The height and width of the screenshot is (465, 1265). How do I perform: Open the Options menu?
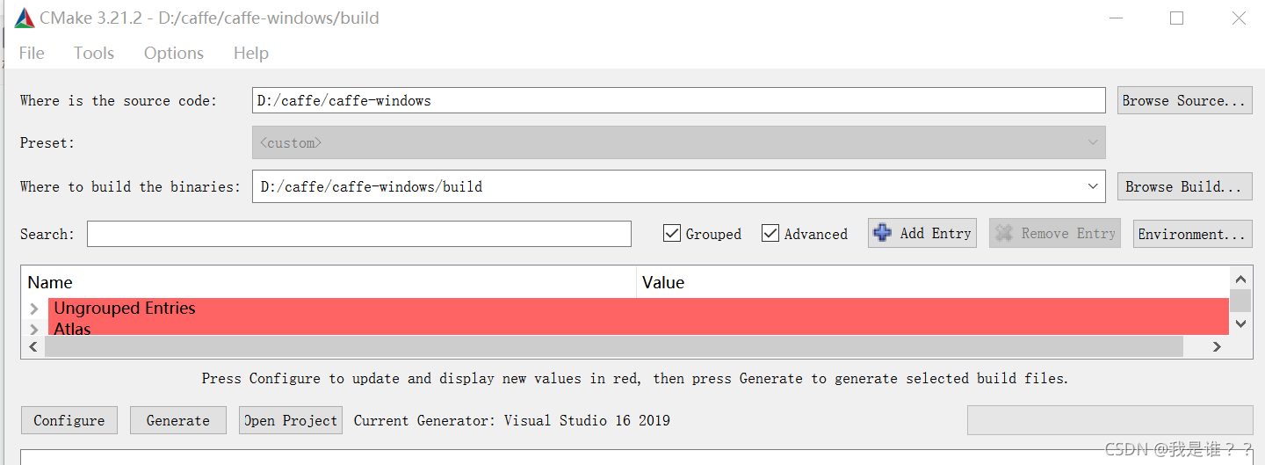coord(174,54)
